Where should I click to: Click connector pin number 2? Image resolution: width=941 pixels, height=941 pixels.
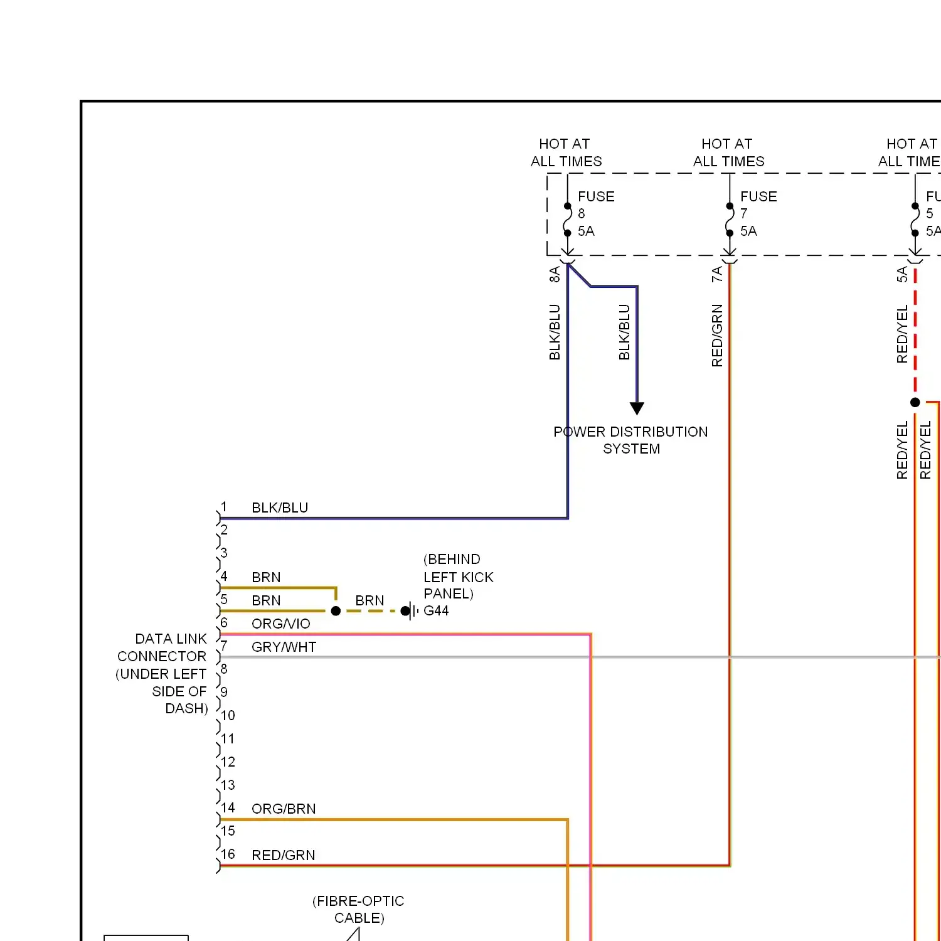pyautogui.click(x=224, y=530)
